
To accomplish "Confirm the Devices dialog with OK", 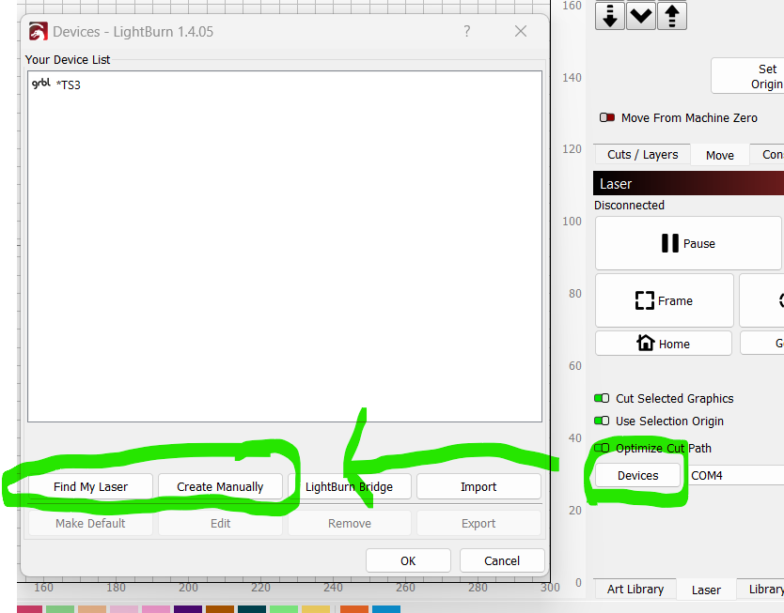I will [408, 560].
